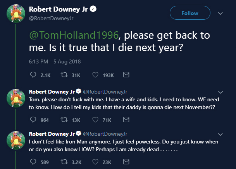Share second tweet via envelope icon
The width and height of the screenshot is (236, 169).
pyautogui.click(x=126, y=119)
